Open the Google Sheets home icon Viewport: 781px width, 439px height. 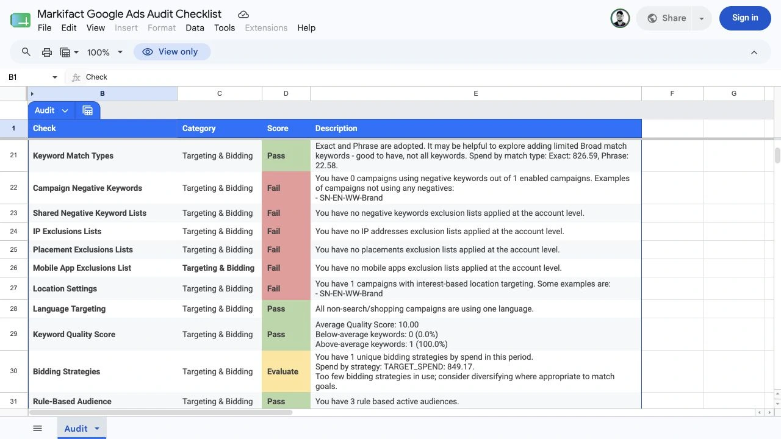click(20, 20)
